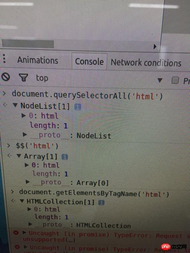Viewport: 190px width, 253px height.
Task: Click the NodeList info badge
Action: (78, 107)
